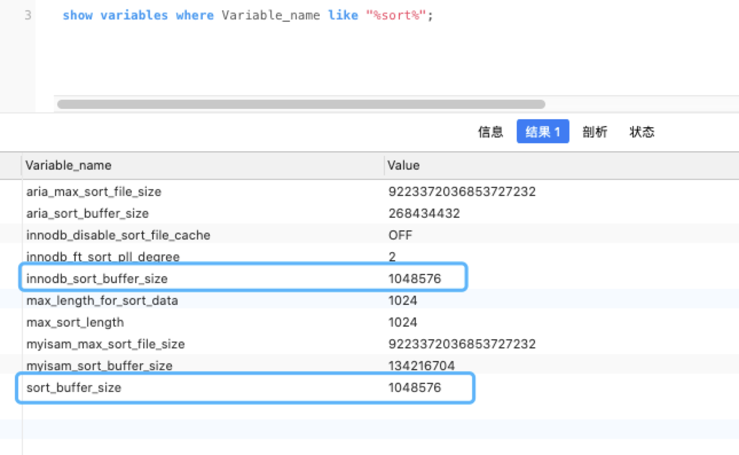Select the myisam_max_sort_file_size cell

(105, 344)
